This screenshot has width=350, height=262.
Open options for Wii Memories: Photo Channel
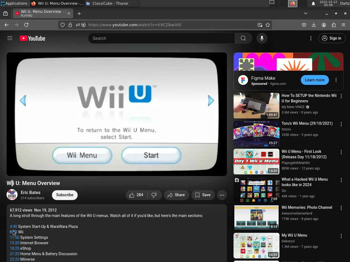click(x=341, y=208)
